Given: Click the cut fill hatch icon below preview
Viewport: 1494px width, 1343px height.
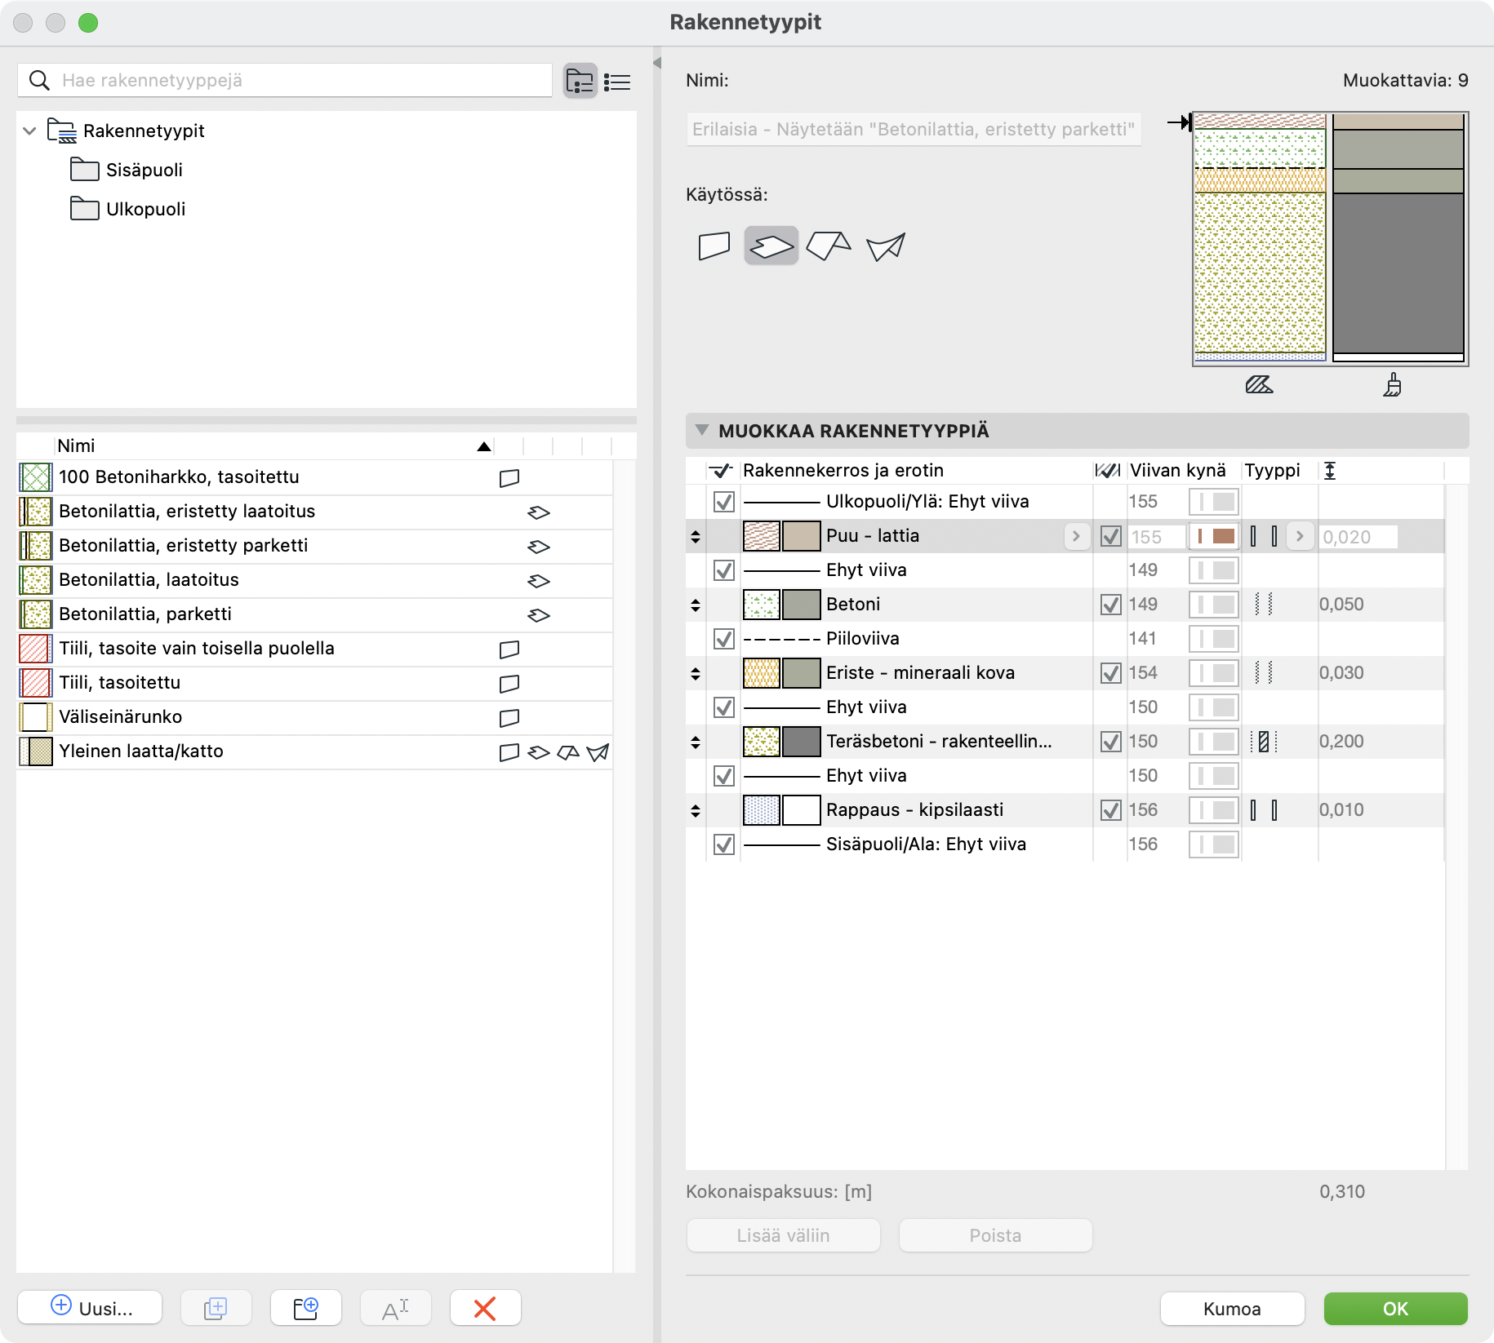Looking at the screenshot, I should (1259, 384).
